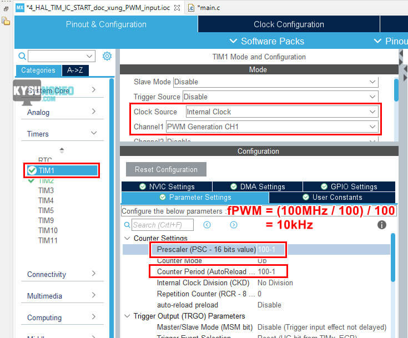The width and height of the screenshot is (408, 338).
Task: Click the Reset Configuration button
Action: pyautogui.click(x=166, y=169)
